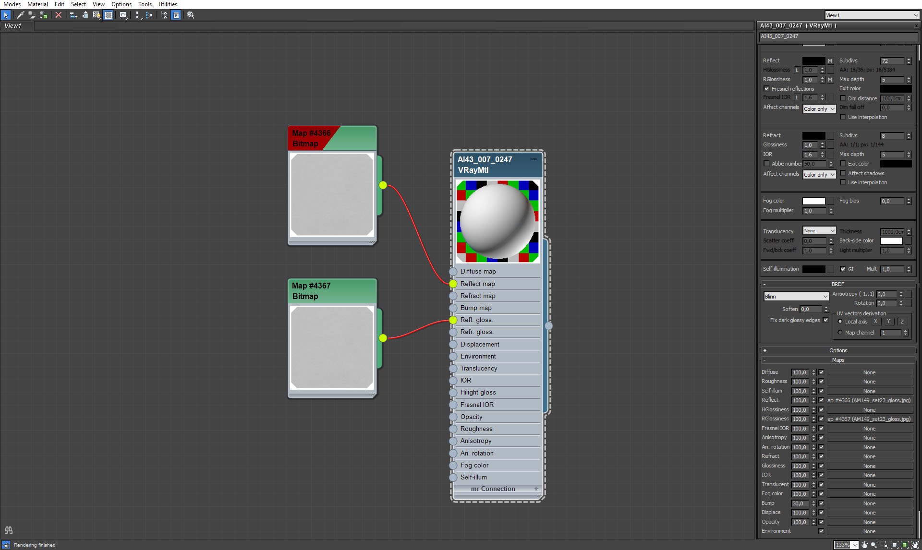The image size is (922, 550).
Task: Open the white Fog color swatch
Action: point(814,201)
